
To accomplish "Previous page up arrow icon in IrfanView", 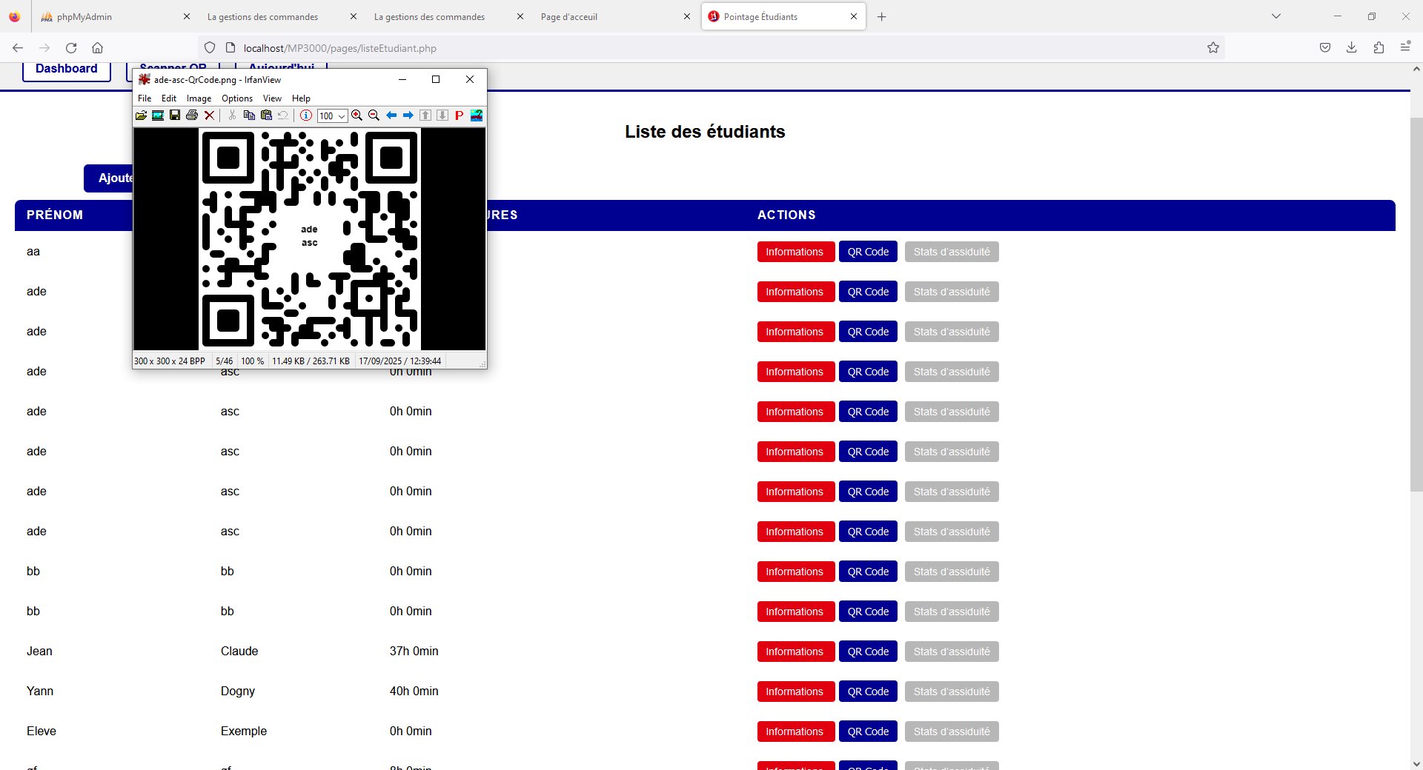I will point(425,115).
